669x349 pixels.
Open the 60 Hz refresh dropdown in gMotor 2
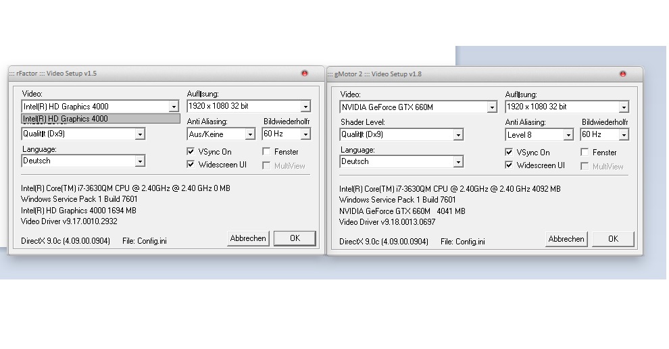point(623,135)
